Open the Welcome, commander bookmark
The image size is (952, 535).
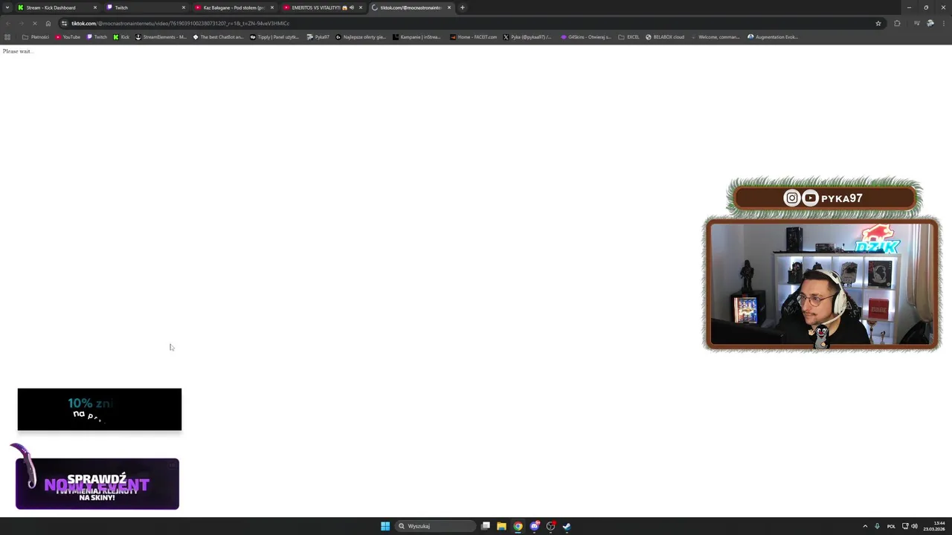[715, 37]
